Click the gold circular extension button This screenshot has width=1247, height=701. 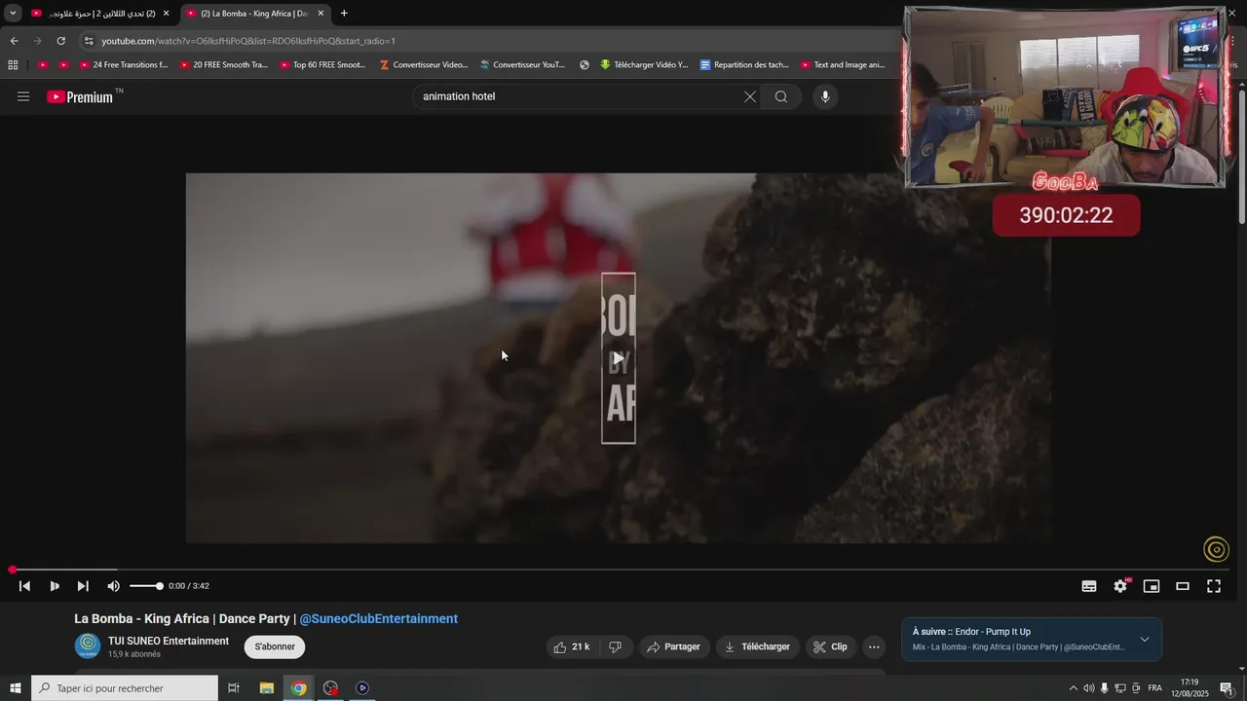click(1216, 550)
